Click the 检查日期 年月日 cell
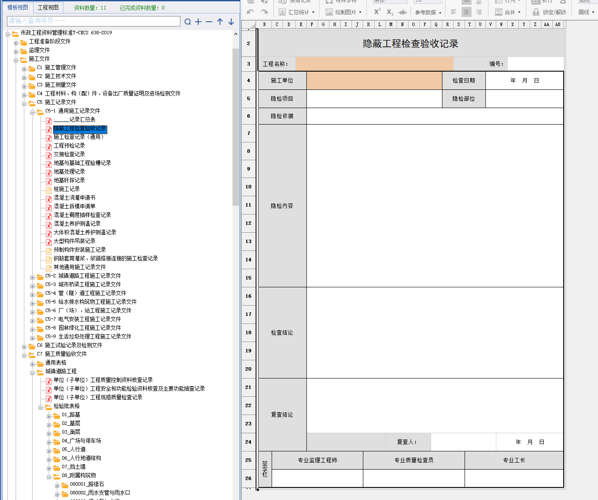The width and height of the screenshot is (598, 500). (x=525, y=81)
